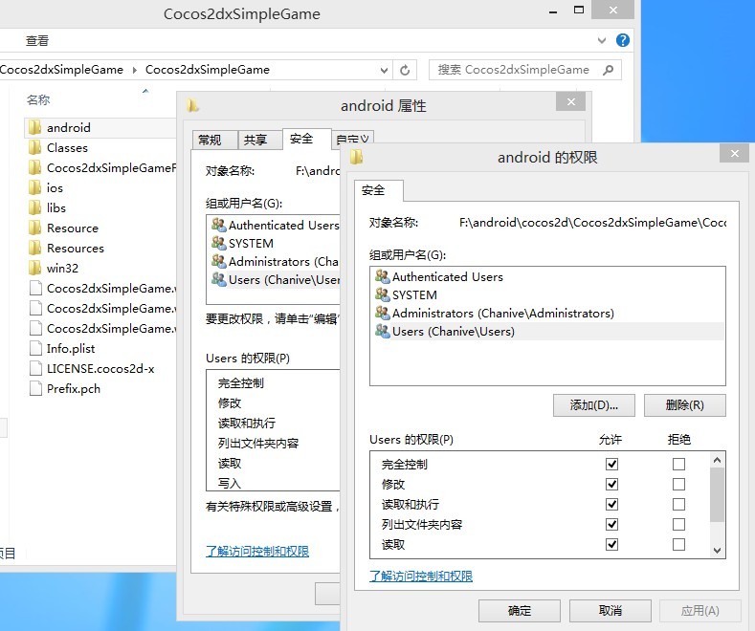Select the Classes folder icon
The width and height of the screenshot is (755, 631).
[x=35, y=147]
